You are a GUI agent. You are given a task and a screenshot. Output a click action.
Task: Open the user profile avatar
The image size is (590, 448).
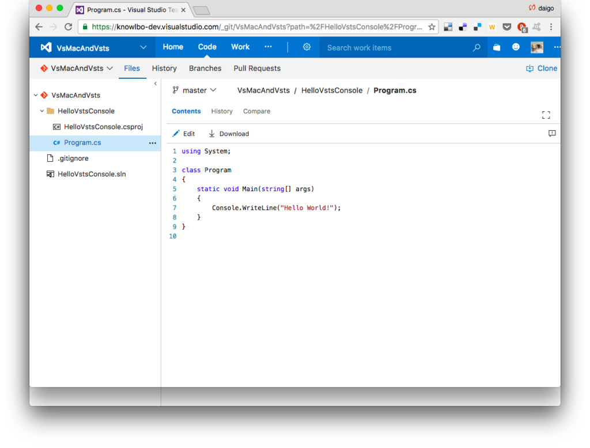536,47
